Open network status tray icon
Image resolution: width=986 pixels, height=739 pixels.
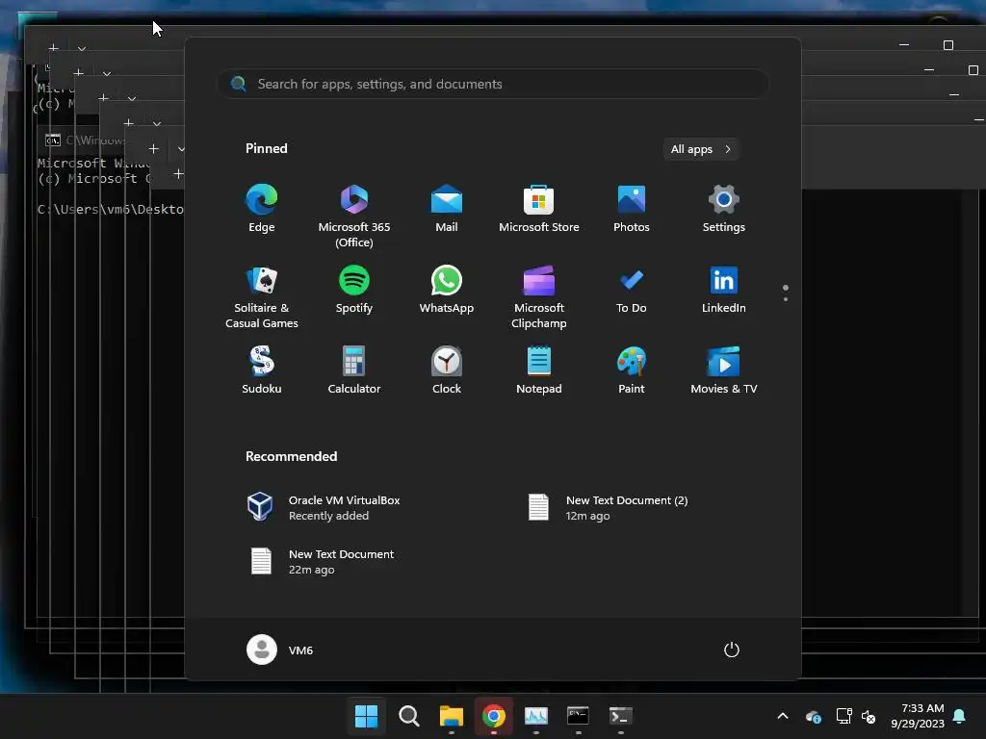click(x=843, y=716)
